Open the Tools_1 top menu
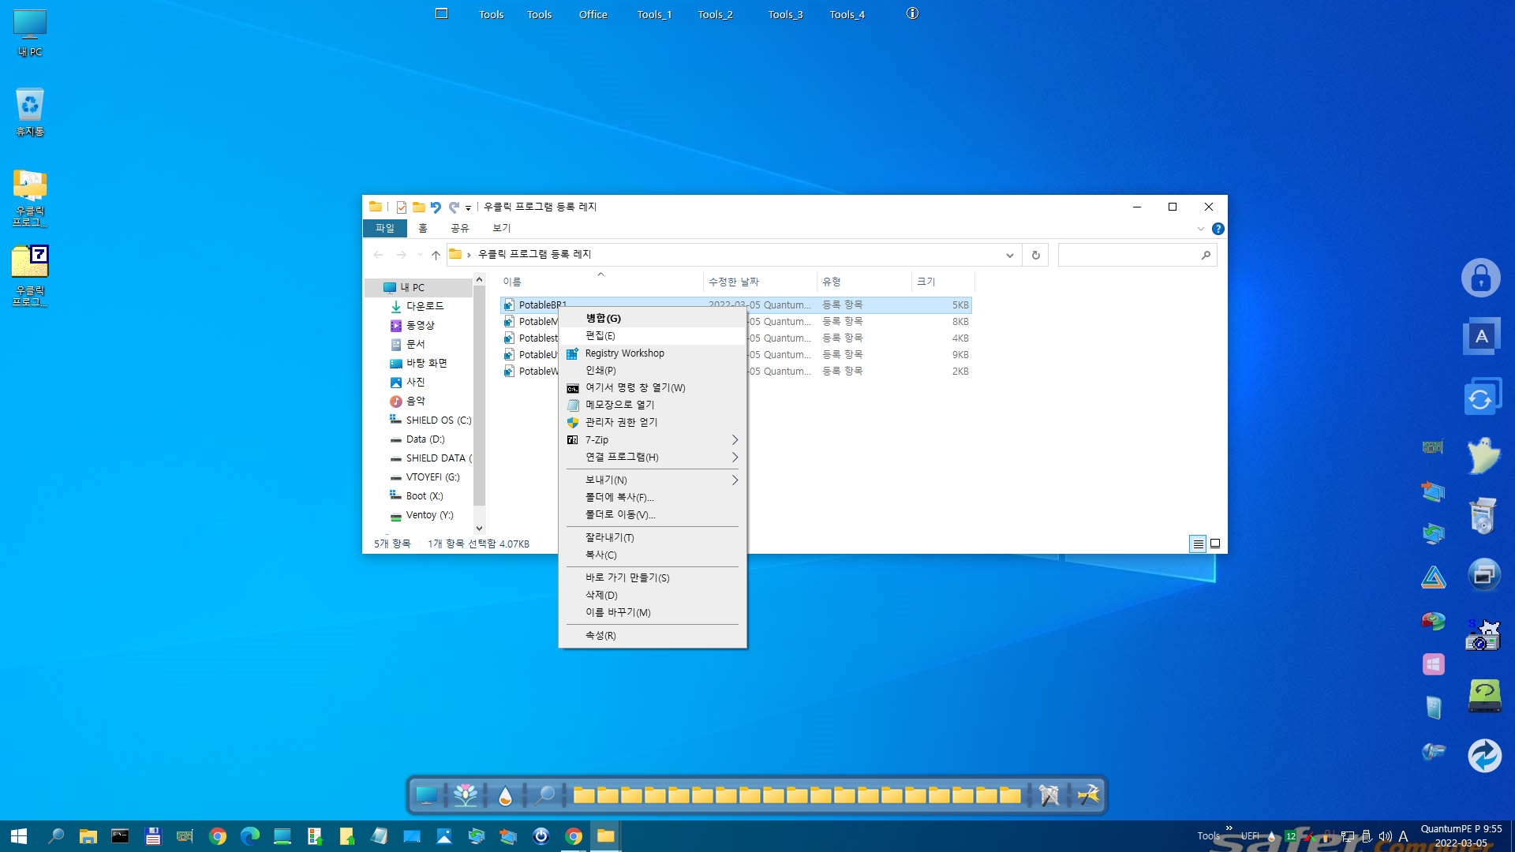The height and width of the screenshot is (852, 1515). 654,14
